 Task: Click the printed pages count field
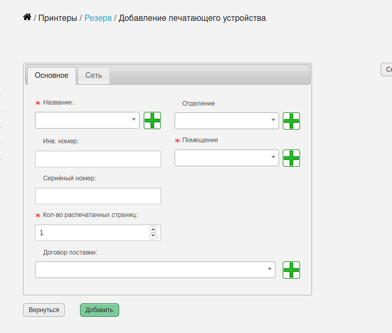click(x=93, y=233)
